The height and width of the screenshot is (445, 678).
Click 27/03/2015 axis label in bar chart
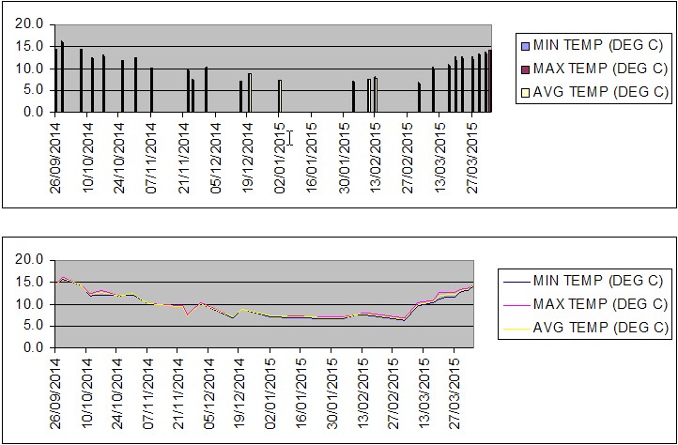point(472,158)
